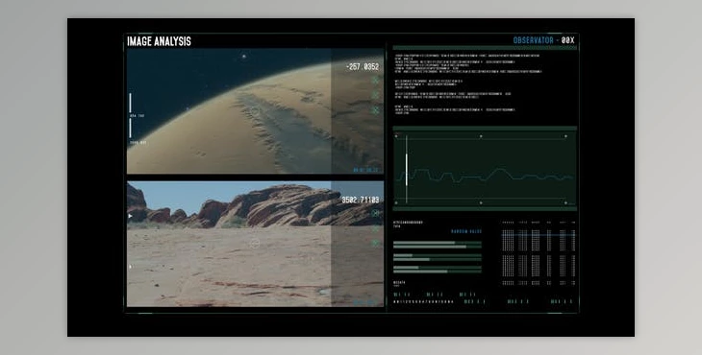
Task: Open the red rock desert view thumbnail
Action: [x=255, y=244]
